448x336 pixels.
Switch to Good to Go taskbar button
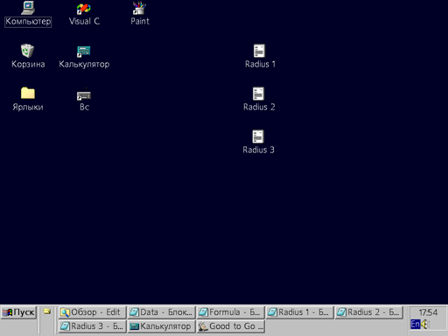click(x=230, y=326)
